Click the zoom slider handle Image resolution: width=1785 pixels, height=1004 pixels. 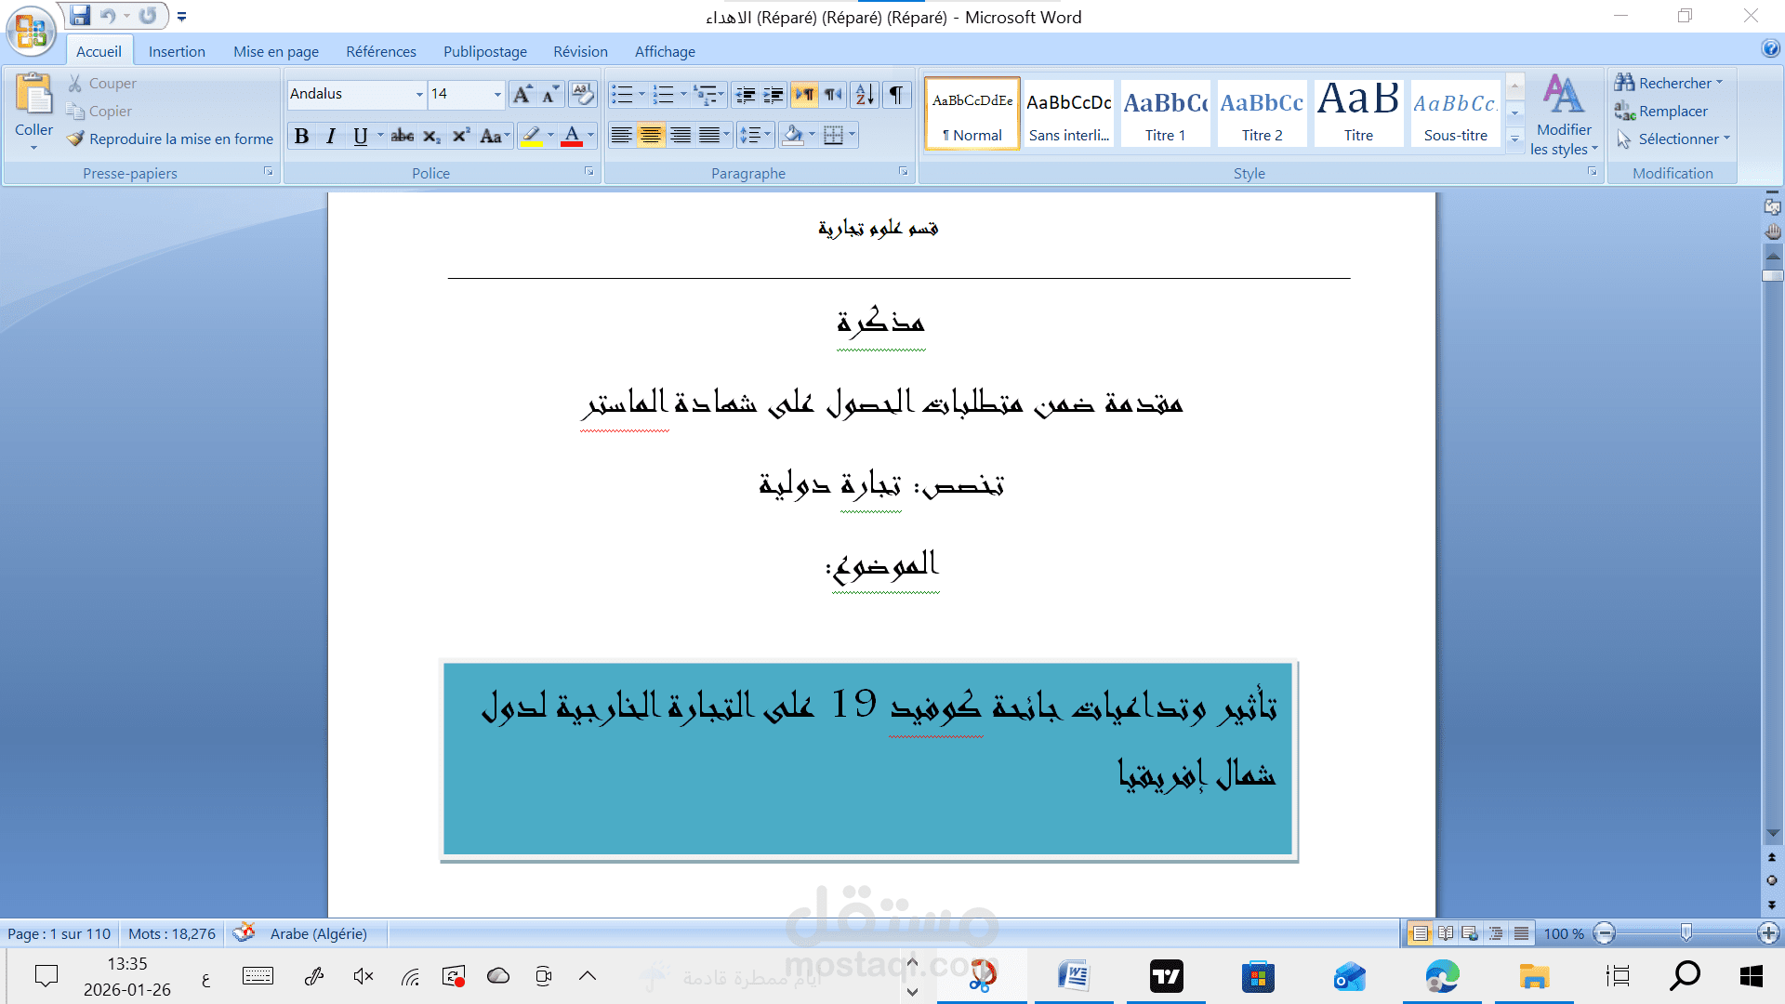point(1686,932)
